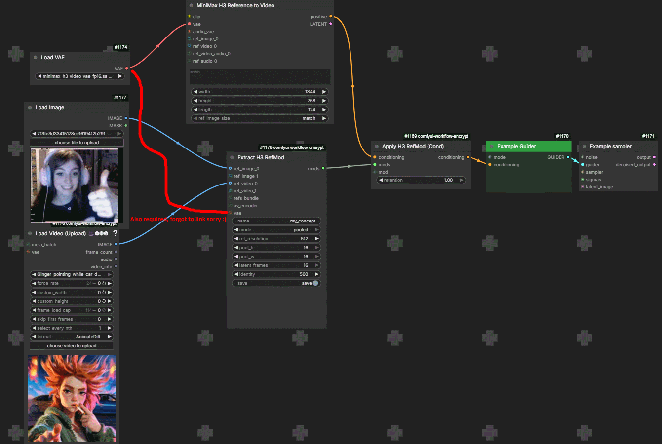Reset custom_height with its reset icon
Screen dimensions: 662x444
pyautogui.click(x=104, y=301)
